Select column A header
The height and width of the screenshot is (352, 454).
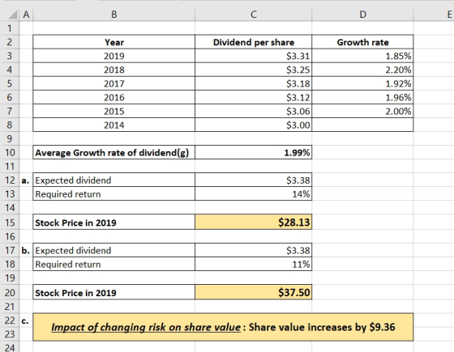tap(26, 15)
